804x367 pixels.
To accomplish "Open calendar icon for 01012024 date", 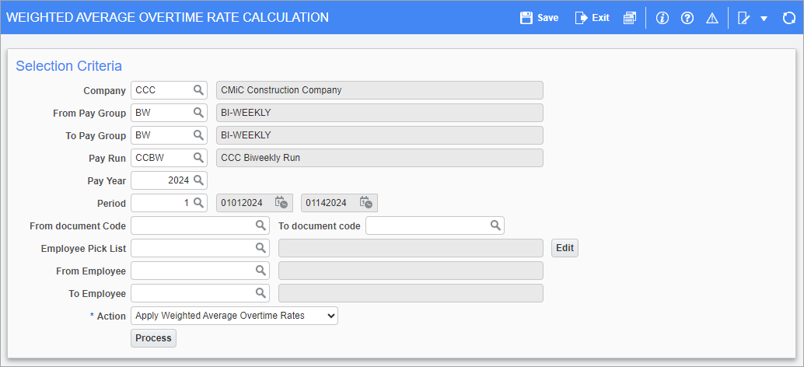I will pos(281,203).
